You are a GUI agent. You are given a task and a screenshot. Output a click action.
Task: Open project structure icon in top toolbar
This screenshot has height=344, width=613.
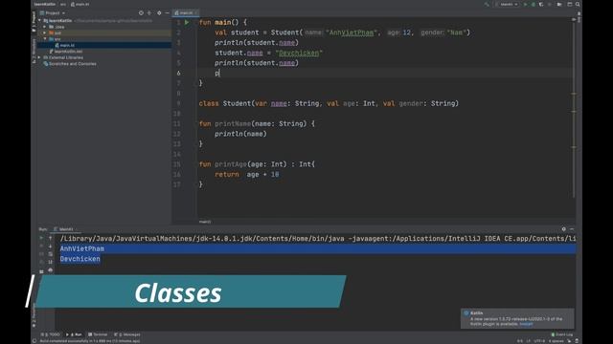pos(559,4)
